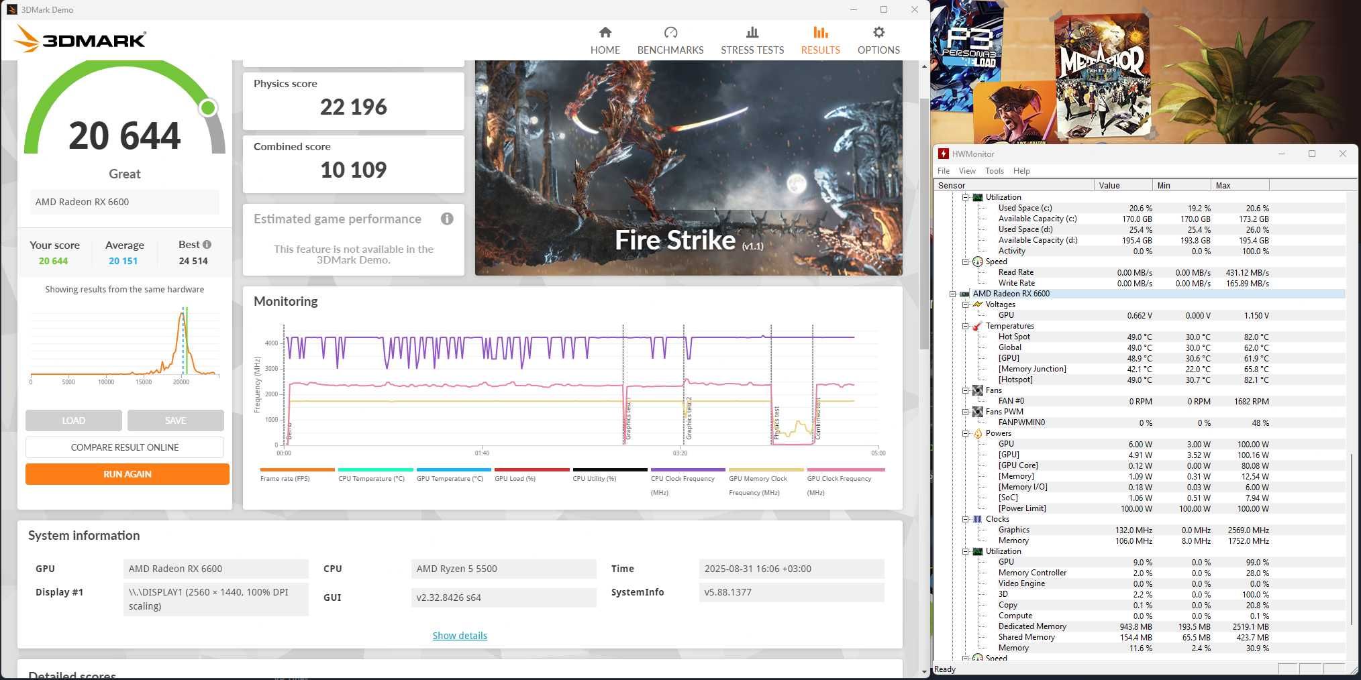The width and height of the screenshot is (1361, 680).
Task: Click COMPARE RESULT ONLINE button
Action: (125, 447)
